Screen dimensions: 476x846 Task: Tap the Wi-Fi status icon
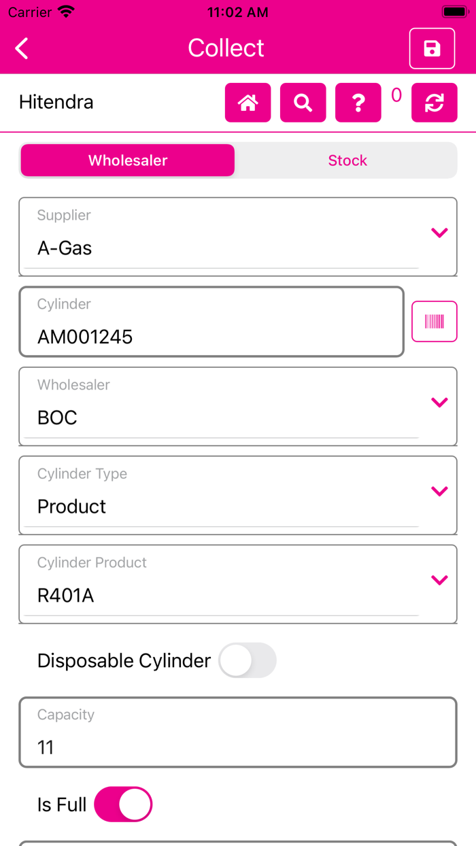click(66, 12)
